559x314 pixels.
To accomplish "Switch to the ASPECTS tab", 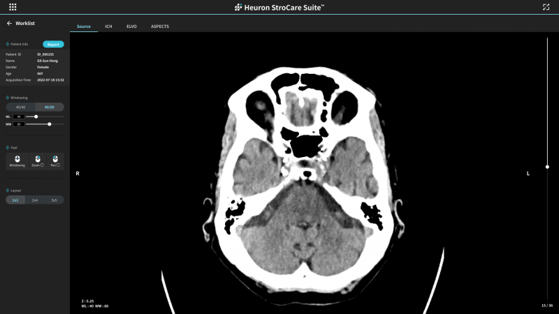I will pos(160,27).
